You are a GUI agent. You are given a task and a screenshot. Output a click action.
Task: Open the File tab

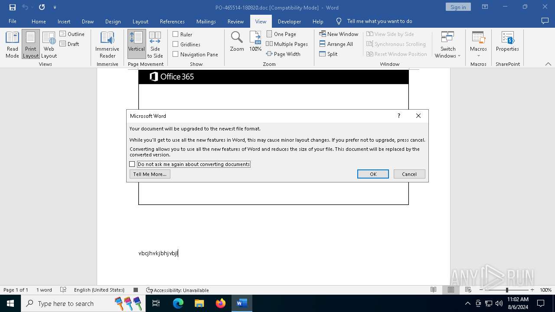pyautogui.click(x=13, y=21)
